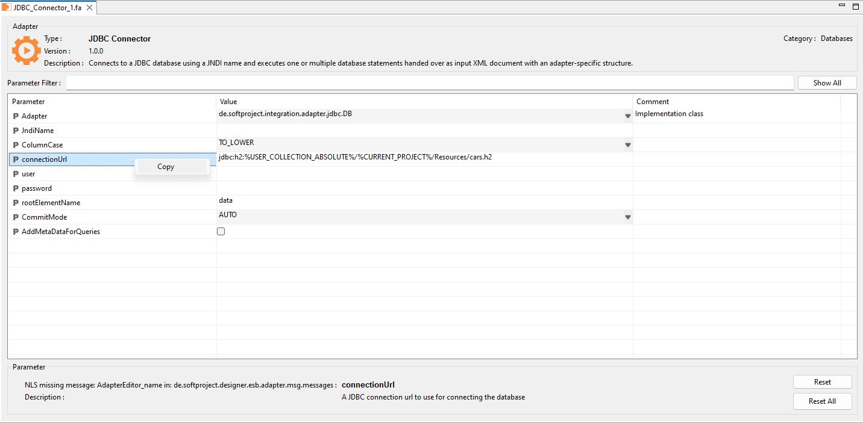Image resolution: width=863 pixels, height=423 pixels.
Task: Click the P icon beside CommitMode
Action: tap(16, 217)
